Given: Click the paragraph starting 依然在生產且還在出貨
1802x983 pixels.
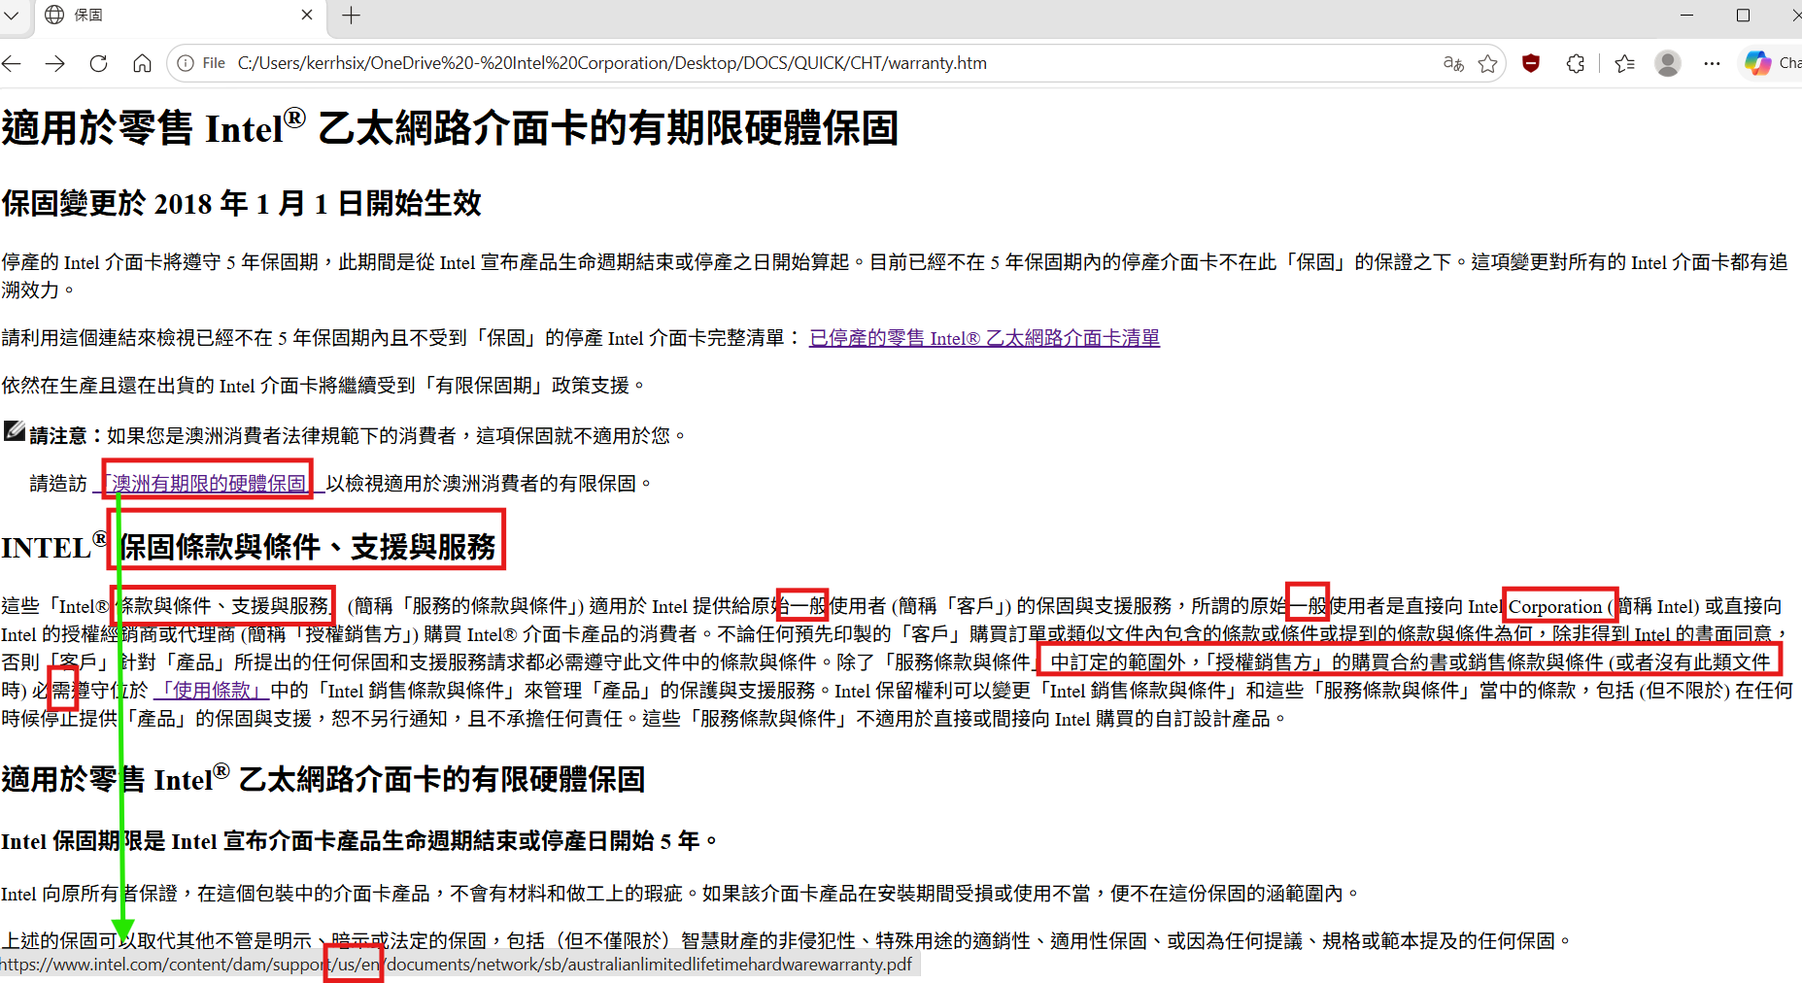Looking at the screenshot, I should tap(323, 386).
